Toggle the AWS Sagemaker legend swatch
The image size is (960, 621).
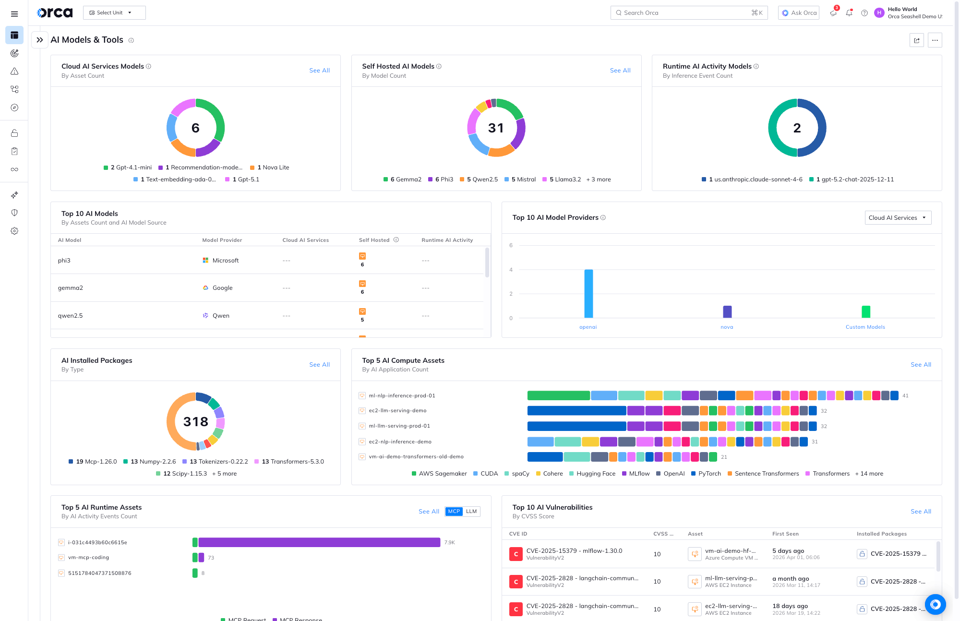(x=414, y=474)
